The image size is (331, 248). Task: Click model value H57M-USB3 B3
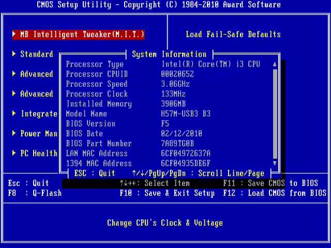coord(186,114)
